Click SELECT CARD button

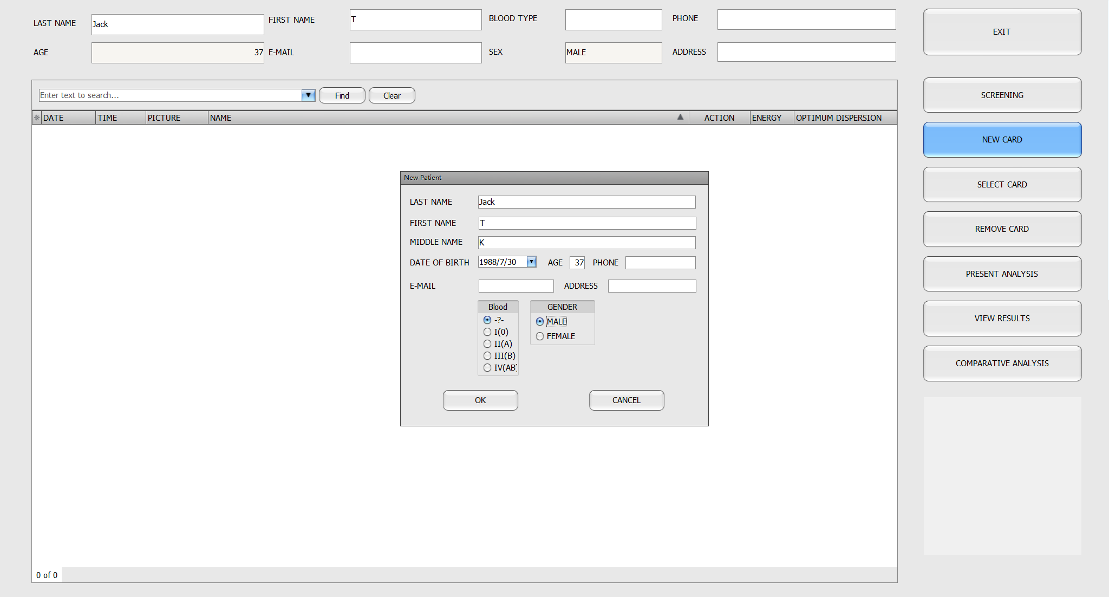[1002, 185]
